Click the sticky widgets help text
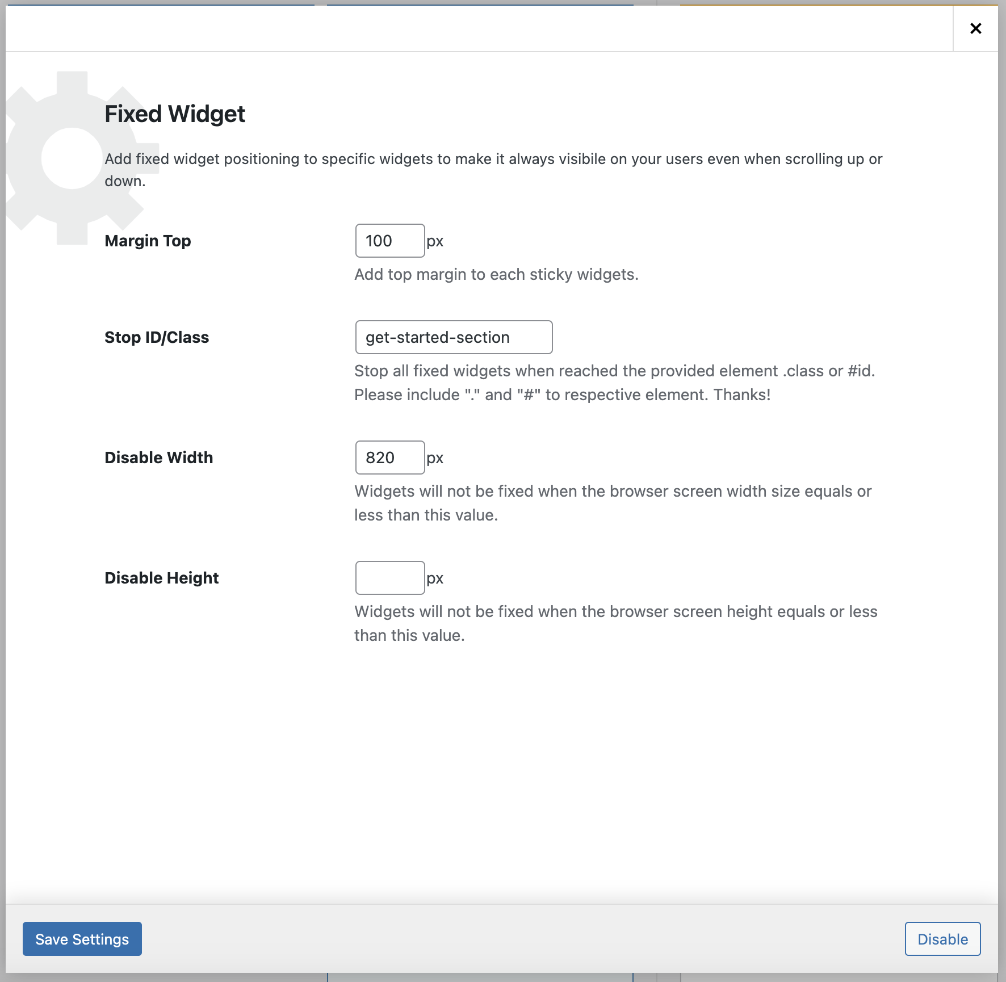The width and height of the screenshot is (1006, 982). tap(496, 274)
